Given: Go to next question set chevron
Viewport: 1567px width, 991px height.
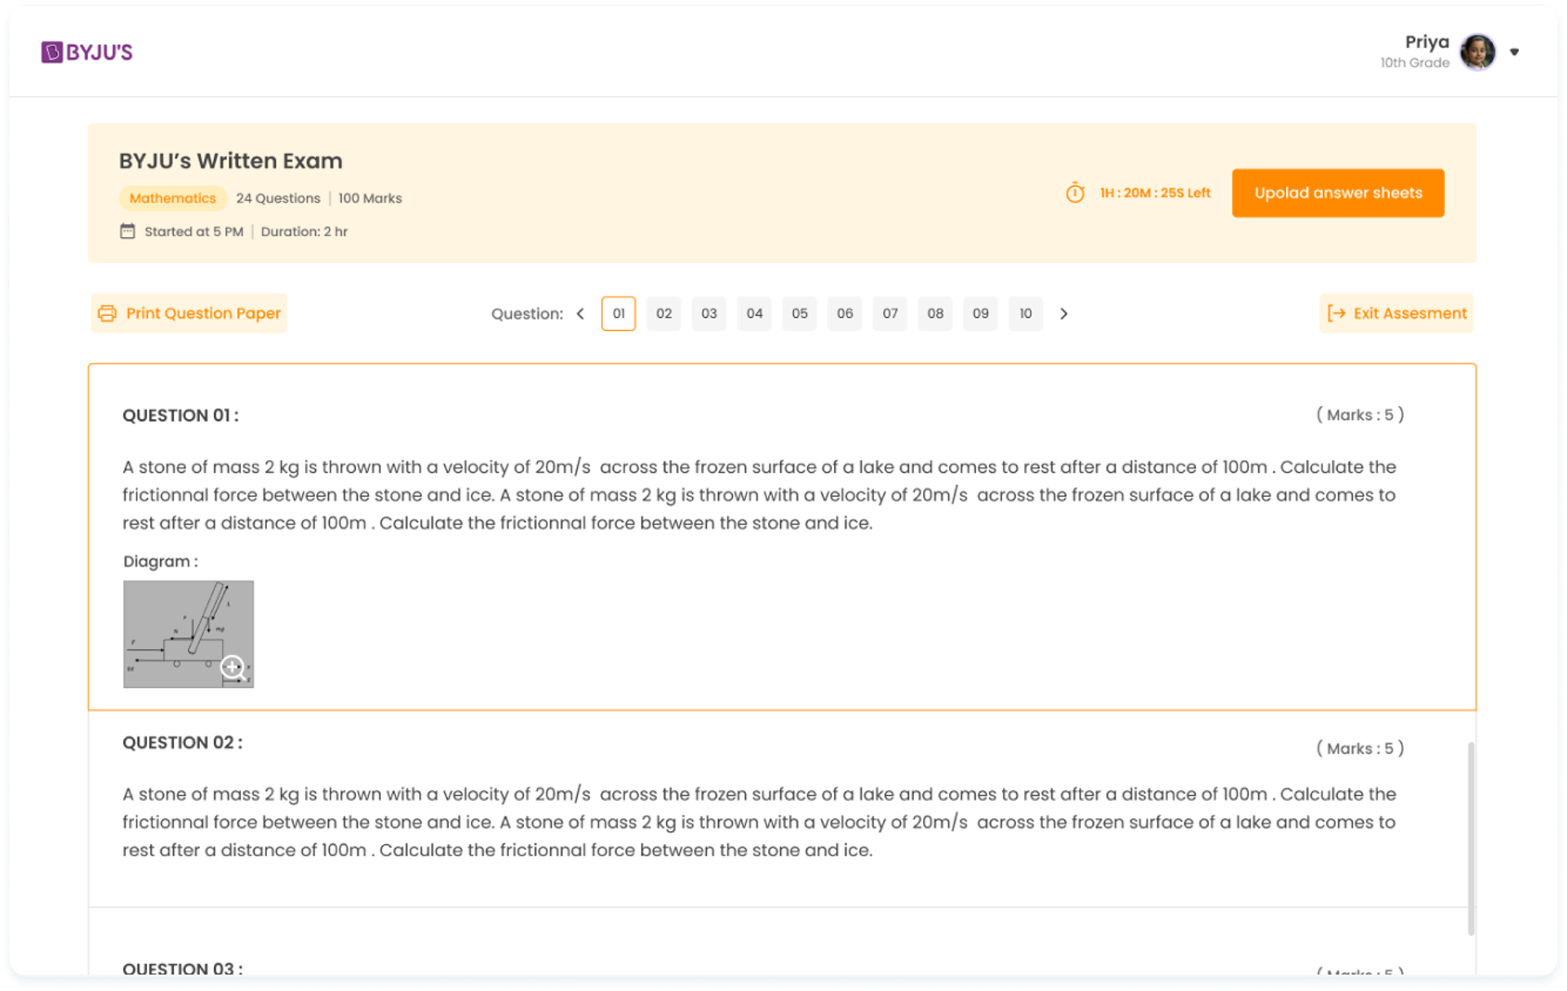Looking at the screenshot, I should 1063,314.
